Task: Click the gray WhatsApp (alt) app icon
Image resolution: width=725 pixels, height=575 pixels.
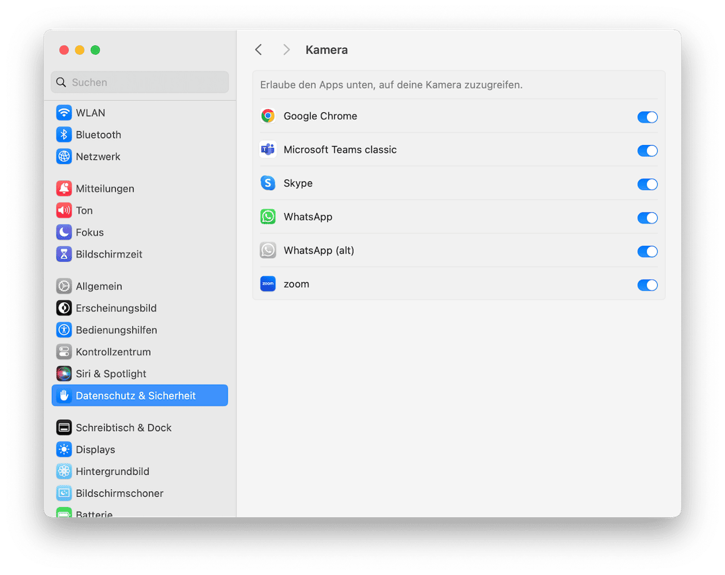Action: pyautogui.click(x=268, y=251)
